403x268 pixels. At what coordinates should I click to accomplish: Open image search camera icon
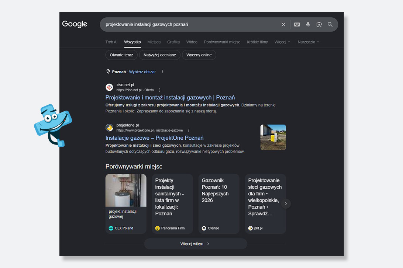tap(319, 24)
